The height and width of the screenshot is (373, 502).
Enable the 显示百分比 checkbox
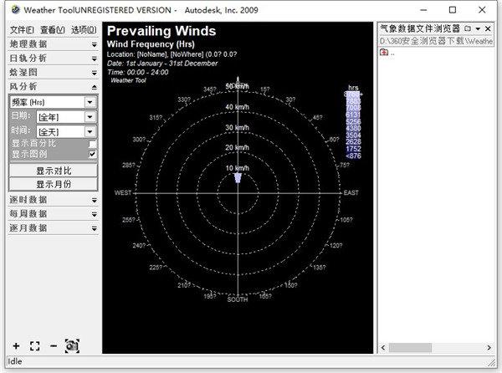[92, 144]
